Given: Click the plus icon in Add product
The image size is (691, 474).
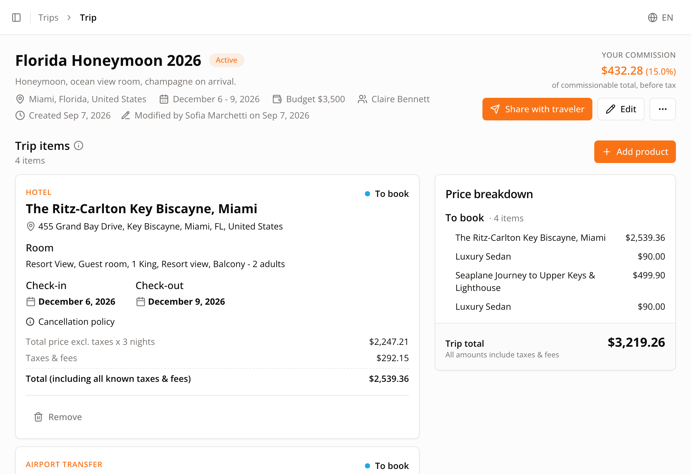Looking at the screenshot, I should (607, 152).
